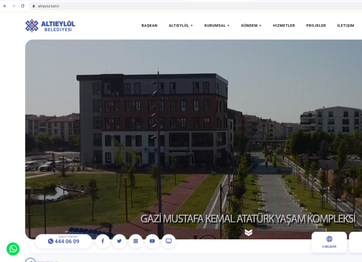Screen dimensions: 362x262
Task: Call Çözüm Merkezi 444 06 09 button
Action: point(64,241)
